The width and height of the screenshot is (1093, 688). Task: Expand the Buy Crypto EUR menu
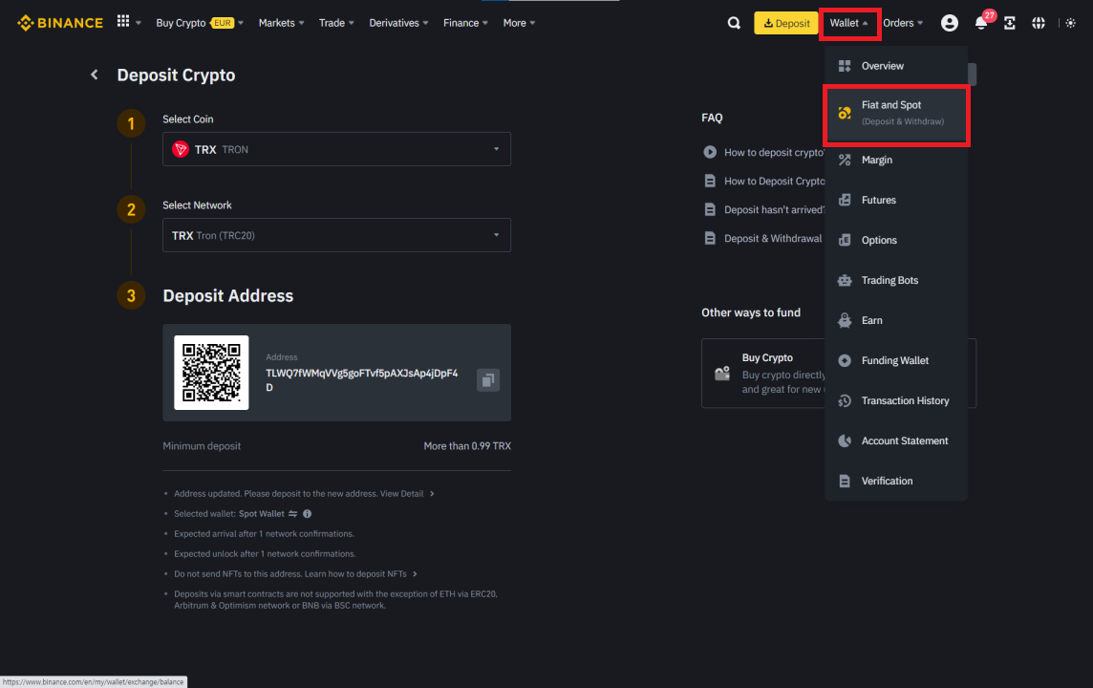pos(200,23)
